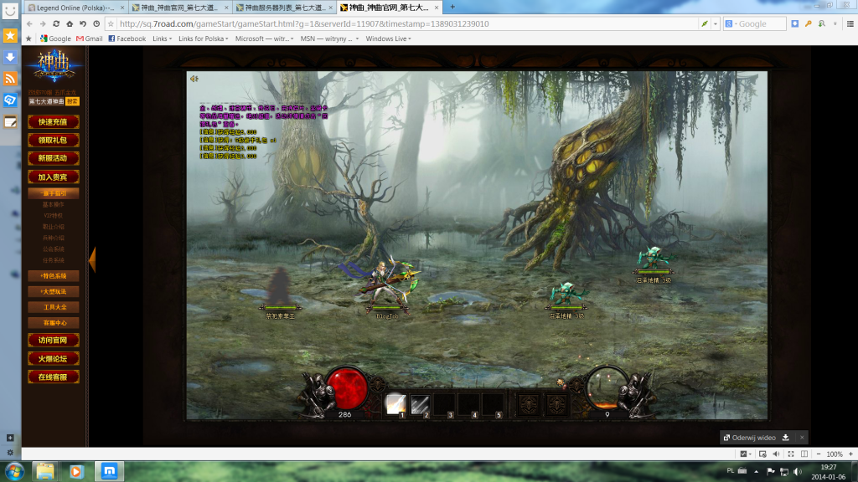Enable split screen view in status bar

pos(804,454)
